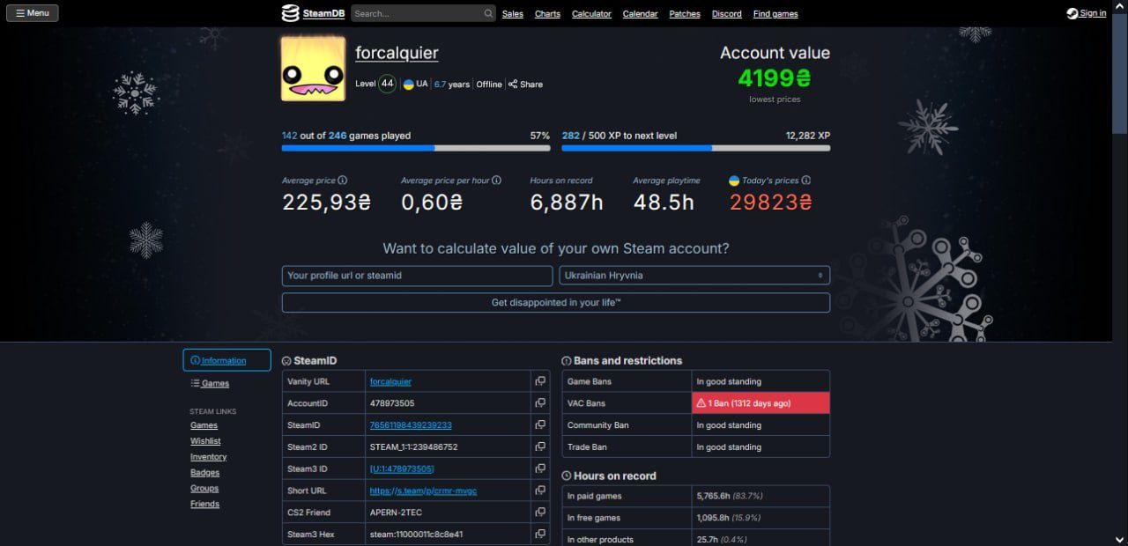1128x546 pixels.
Task: Open Steam Links Badges
Action: point(204,473)
